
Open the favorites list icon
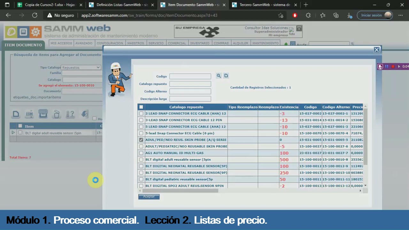[322, 15]
